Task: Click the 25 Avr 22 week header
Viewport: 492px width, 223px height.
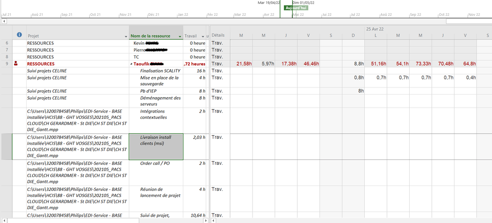Action: [375, 29]
